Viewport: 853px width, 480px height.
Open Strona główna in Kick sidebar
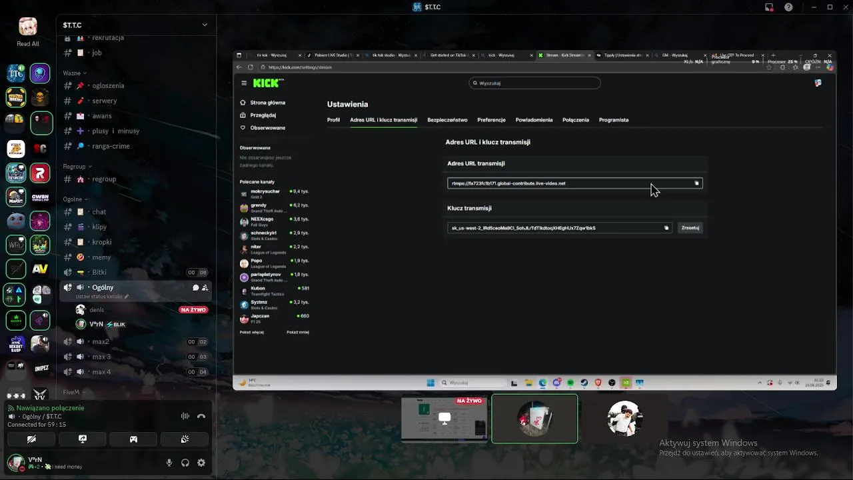pos(263,103)
